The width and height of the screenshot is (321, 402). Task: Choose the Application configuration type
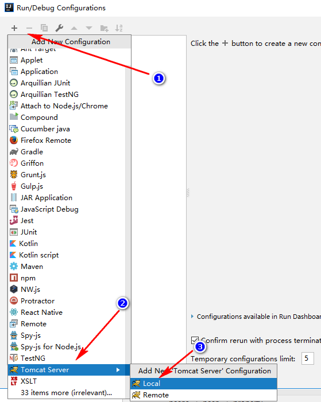pos(67,72)
